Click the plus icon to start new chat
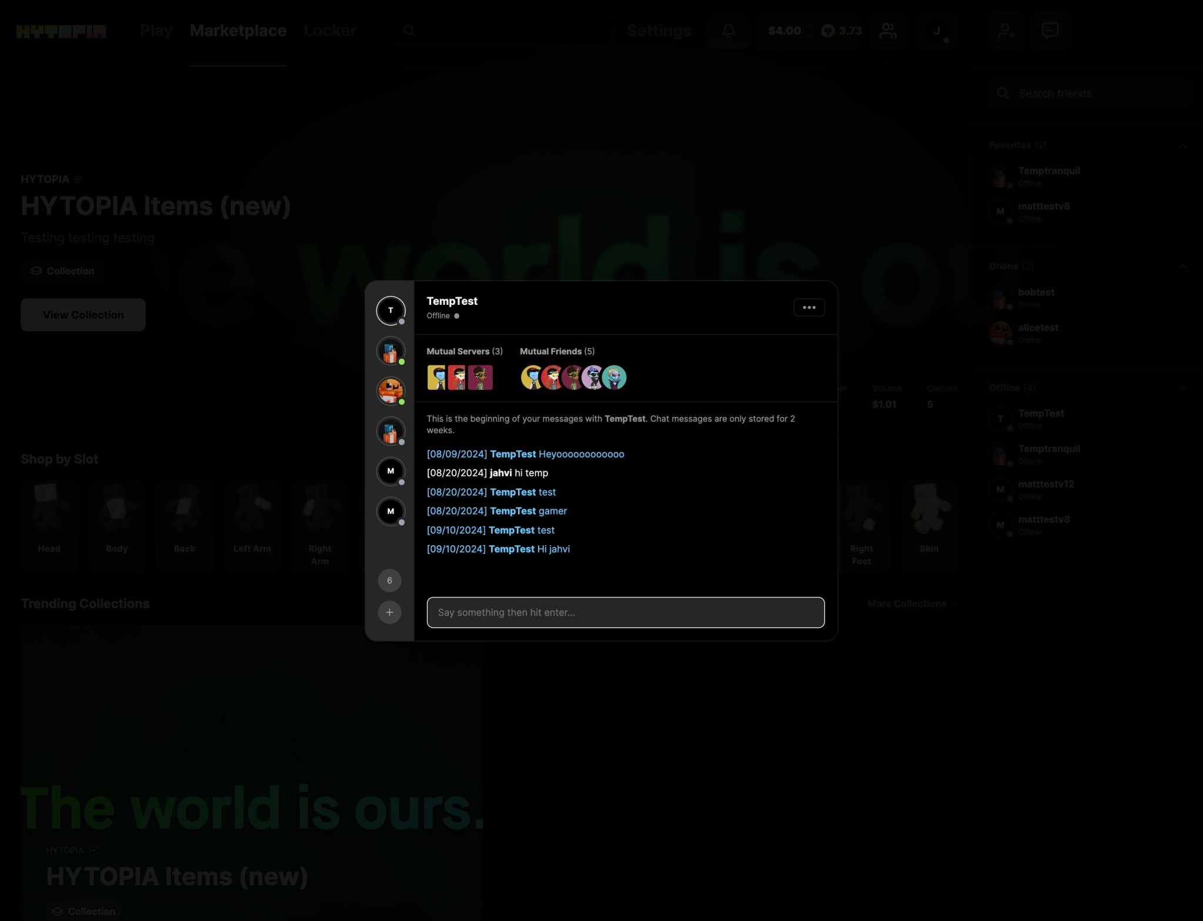This screenshot has width=1203, height=921. tap(389, 612)
